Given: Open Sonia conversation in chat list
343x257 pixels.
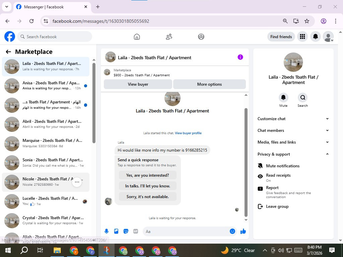Looking at the screenshot, I should tap(46, 163).
